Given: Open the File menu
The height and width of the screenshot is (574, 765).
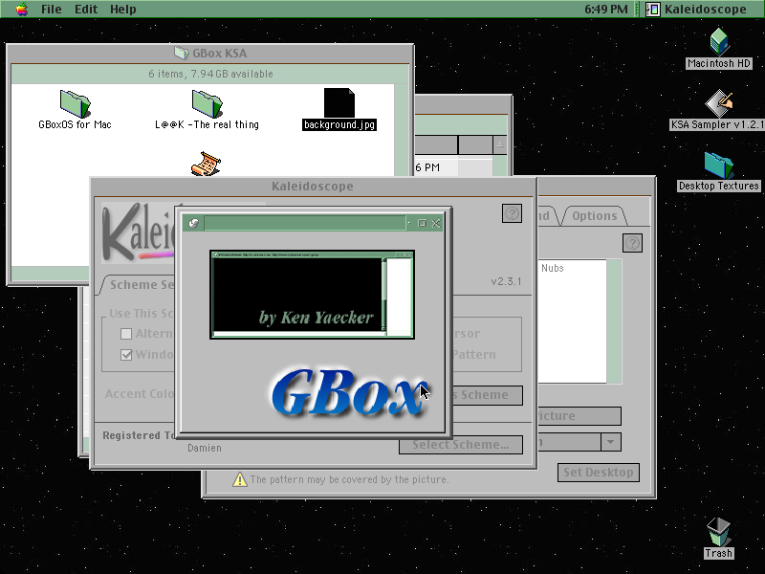Looking at the screenshot, I should coord(52,10).
